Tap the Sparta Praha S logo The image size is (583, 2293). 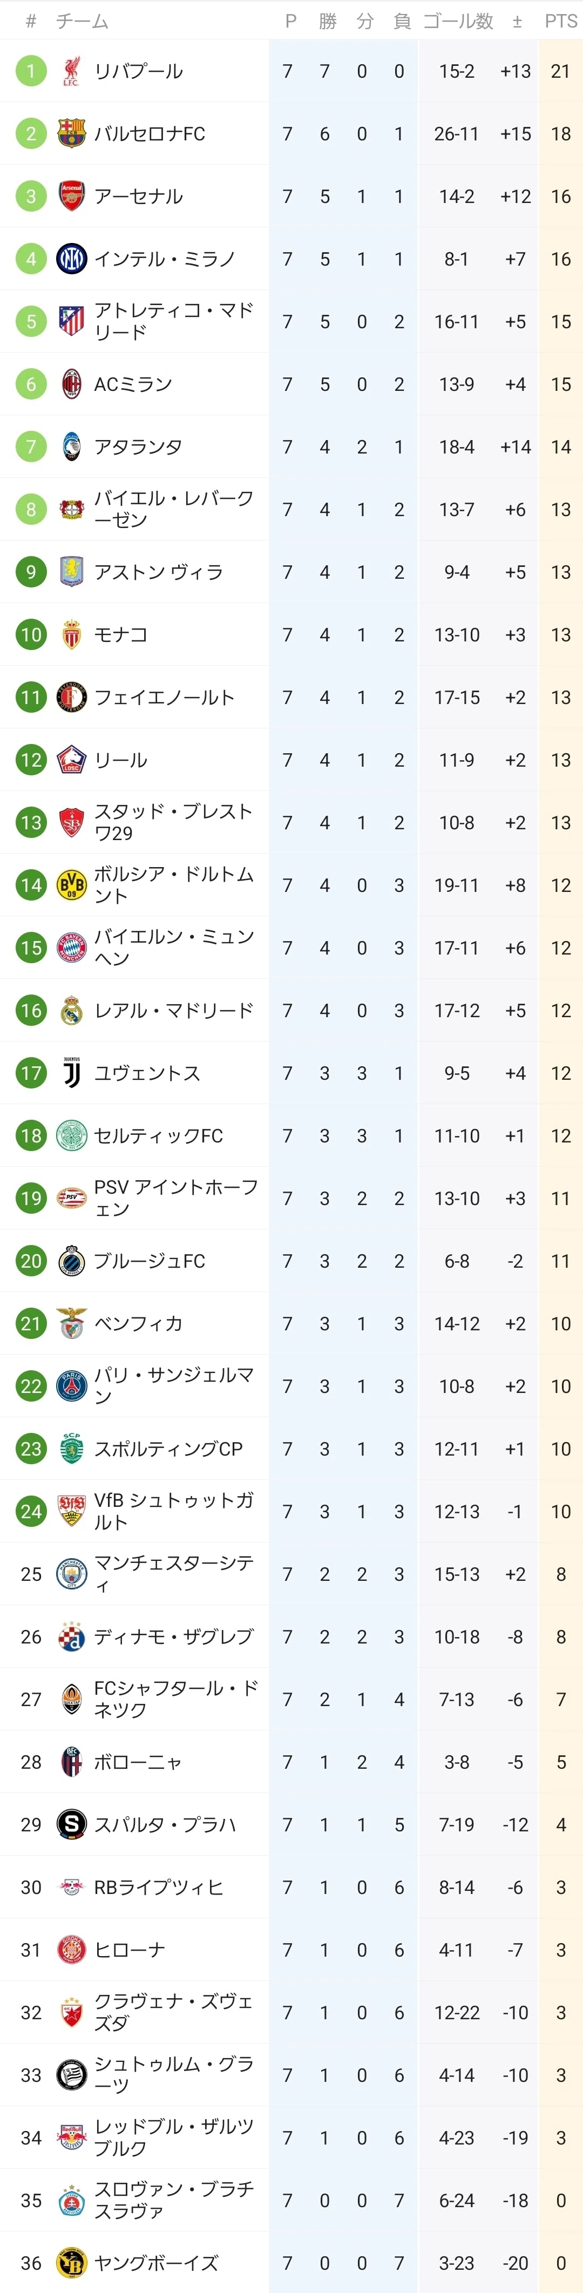71,1824
